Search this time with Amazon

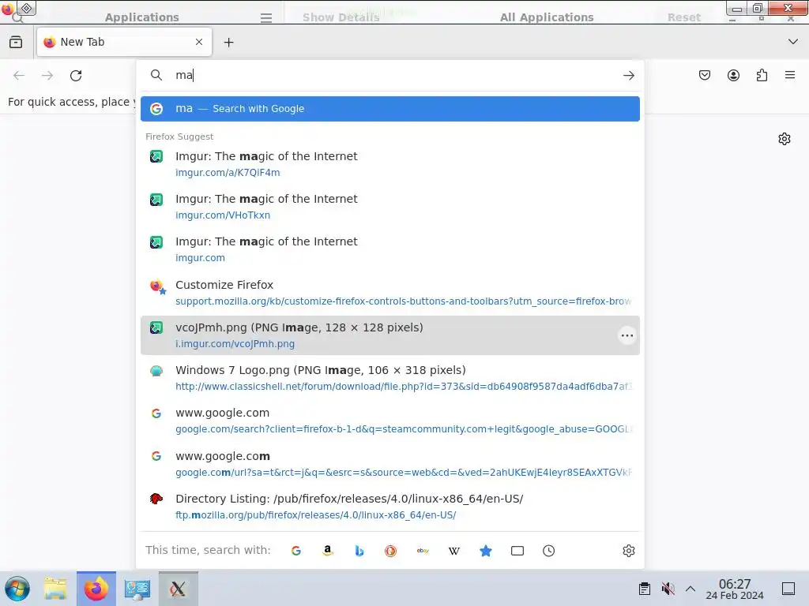[x=328, y=551]
